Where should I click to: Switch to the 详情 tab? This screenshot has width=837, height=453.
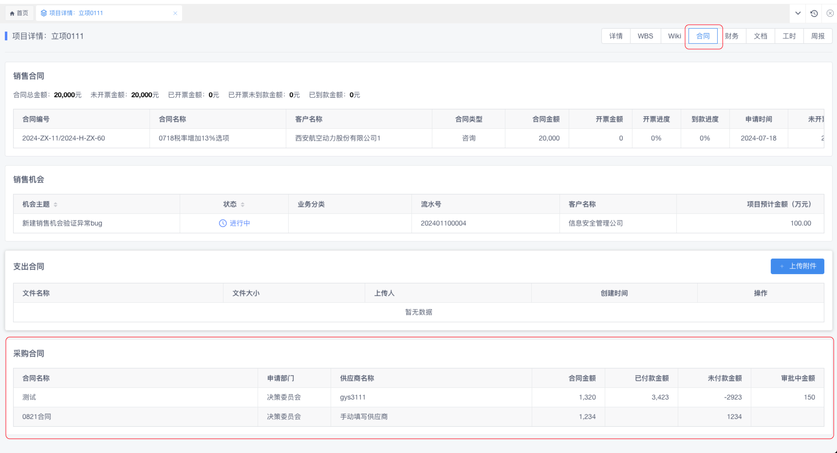coord(616,36)
